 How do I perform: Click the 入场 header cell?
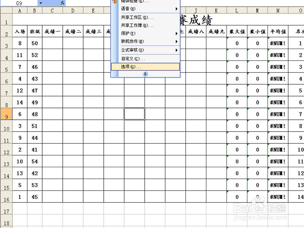pos(20,31)
